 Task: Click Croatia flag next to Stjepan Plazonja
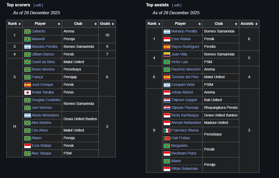(x=167, y=108)
